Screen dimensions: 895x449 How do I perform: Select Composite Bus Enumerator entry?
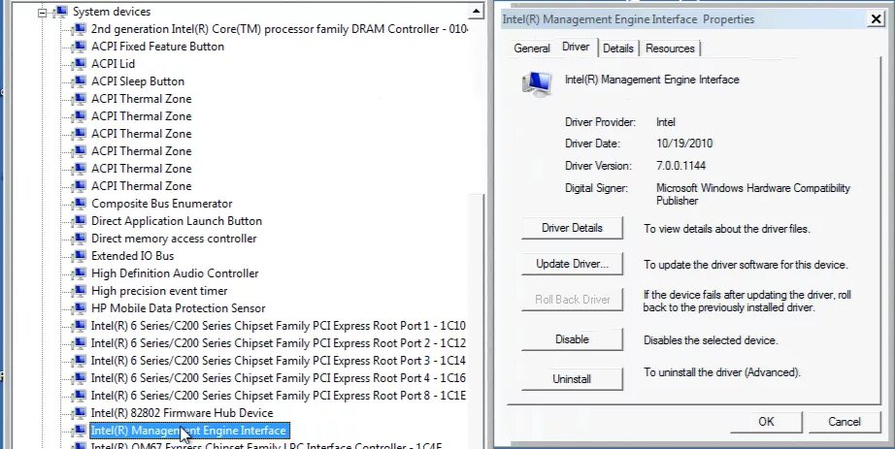pyautogui.click(x=161, y=204)
